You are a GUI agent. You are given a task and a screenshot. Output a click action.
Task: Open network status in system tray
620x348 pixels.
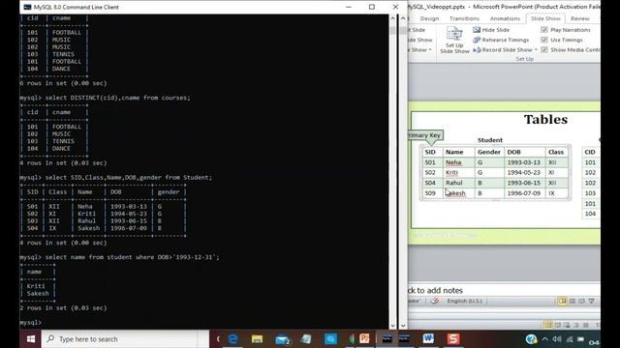(x=570, y=339)
